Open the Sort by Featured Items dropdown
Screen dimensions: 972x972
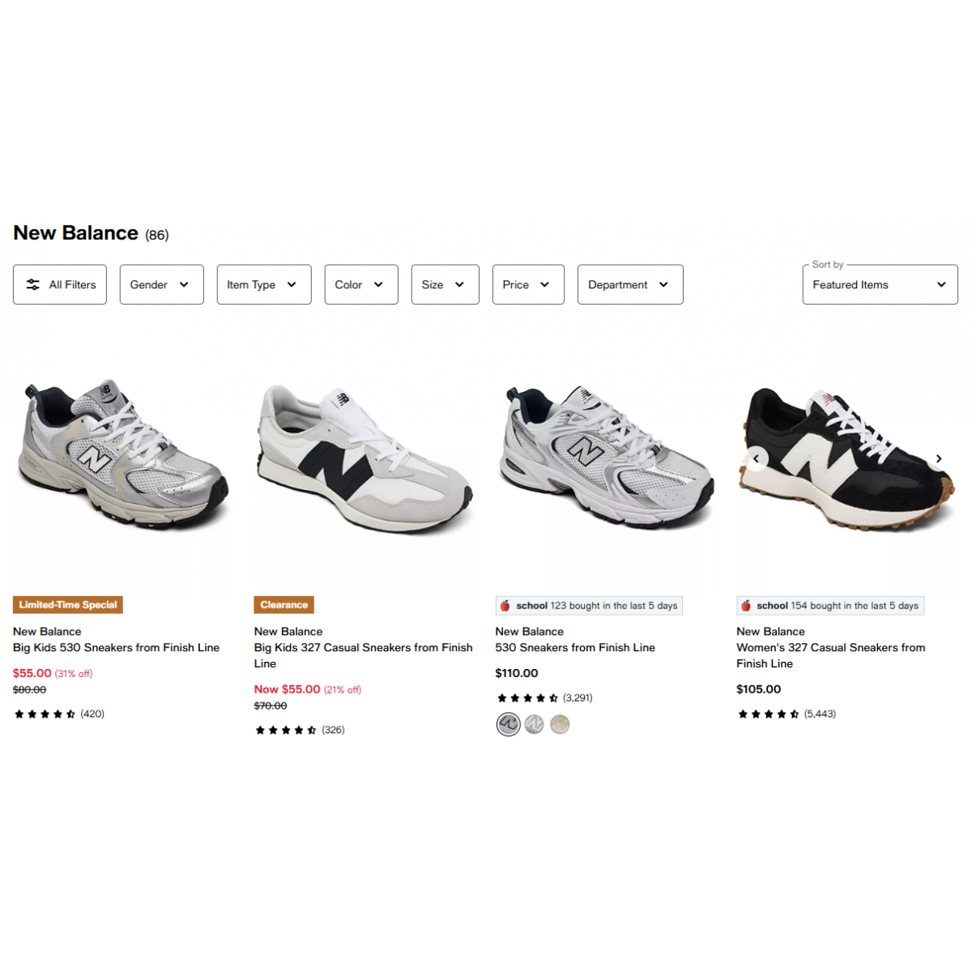[880, 284]
